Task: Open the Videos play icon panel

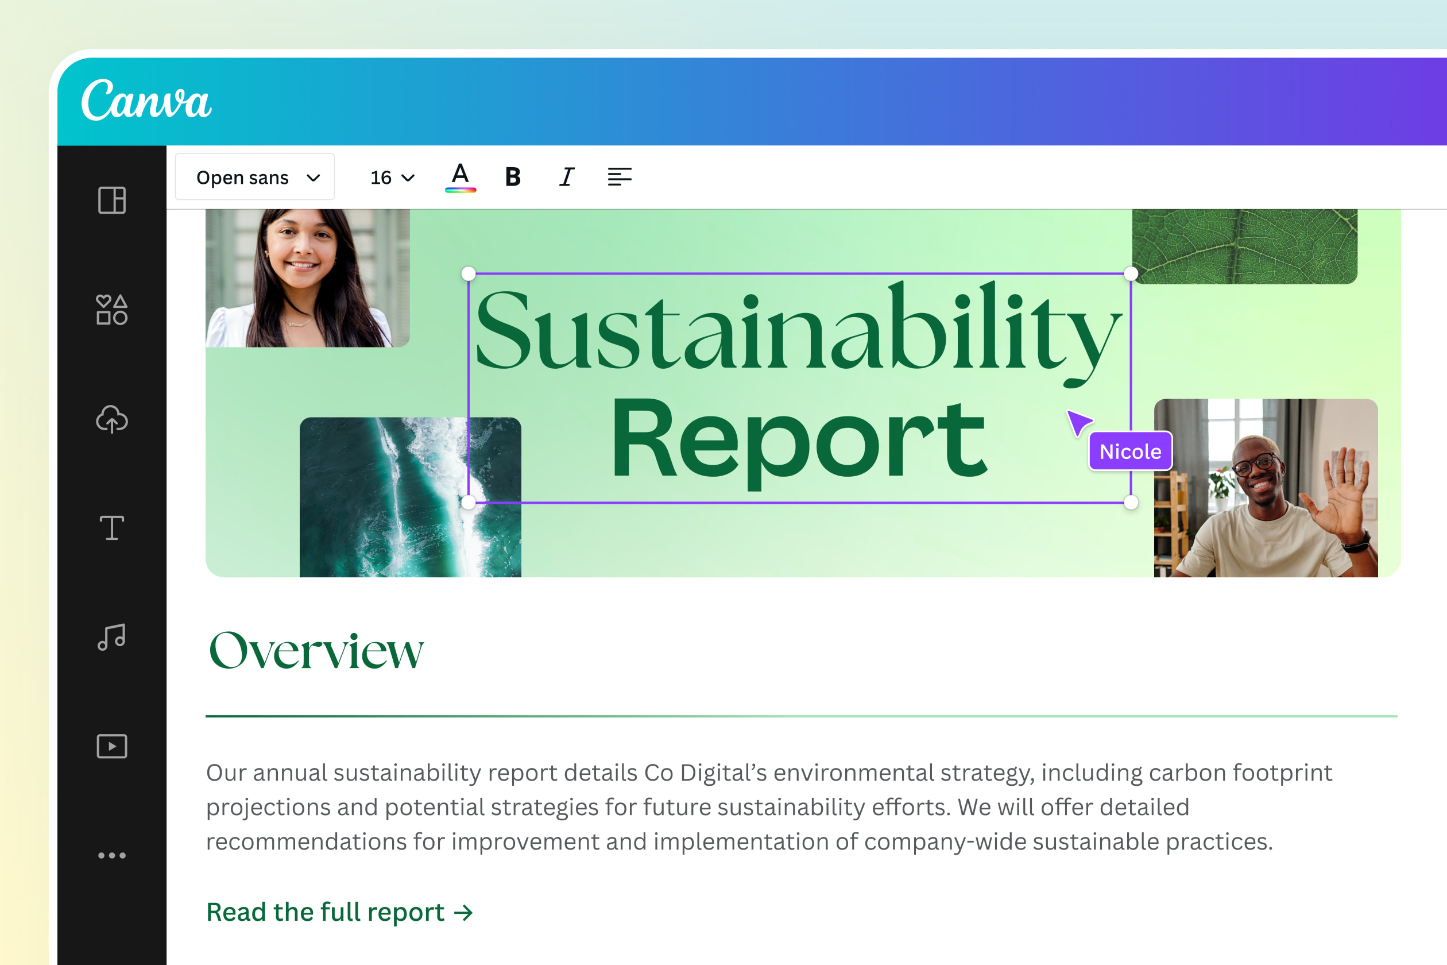Action: (x=112, y=746)
